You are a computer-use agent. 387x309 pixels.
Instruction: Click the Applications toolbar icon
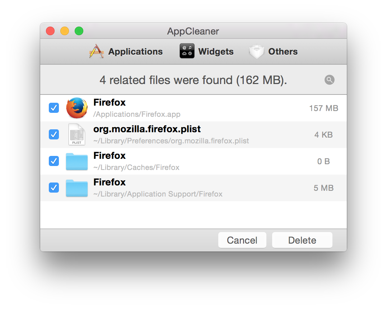click(x=97, y=51)
